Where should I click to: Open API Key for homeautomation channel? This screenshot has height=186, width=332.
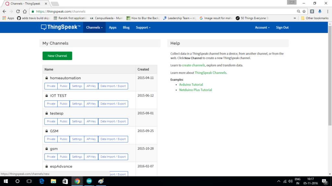pyautogui.click(x=91, y=86)
